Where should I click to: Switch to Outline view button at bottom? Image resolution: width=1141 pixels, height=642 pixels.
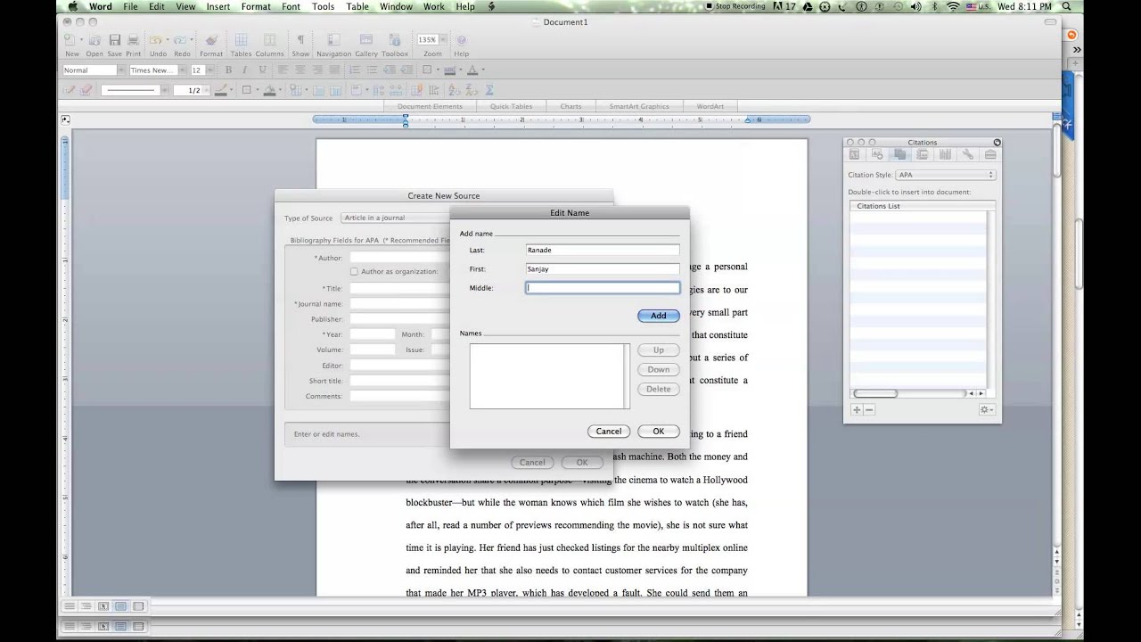click(x=86, y=606)
